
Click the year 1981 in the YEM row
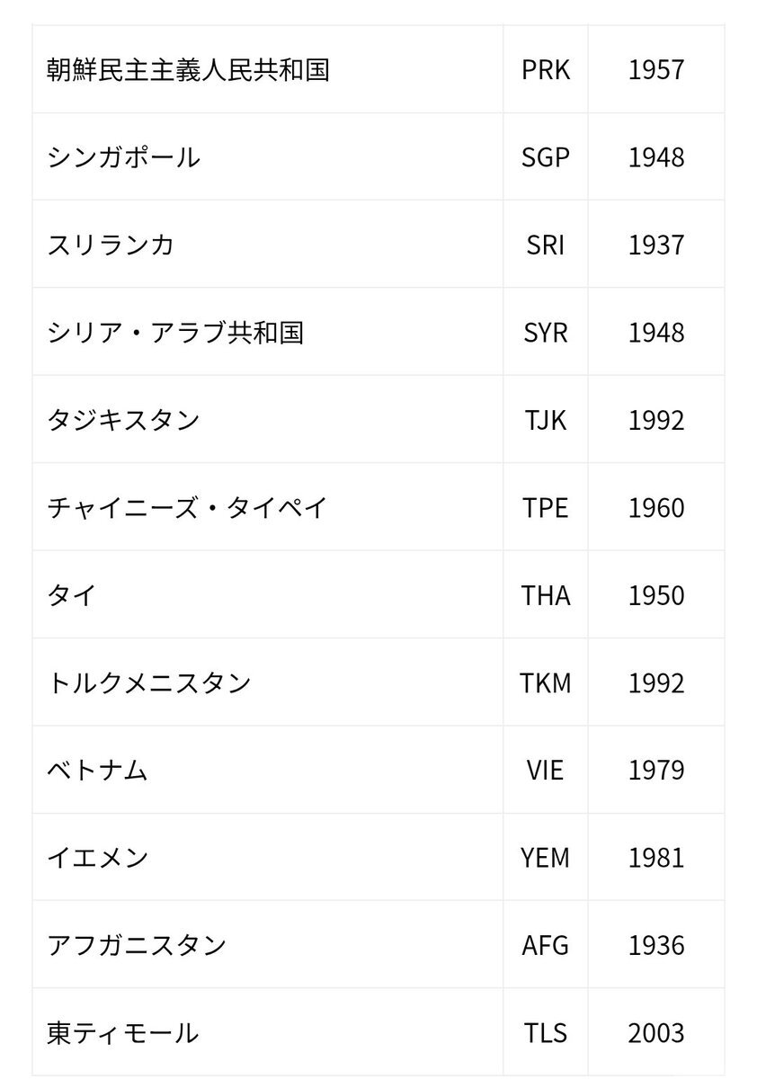point(656,858)
